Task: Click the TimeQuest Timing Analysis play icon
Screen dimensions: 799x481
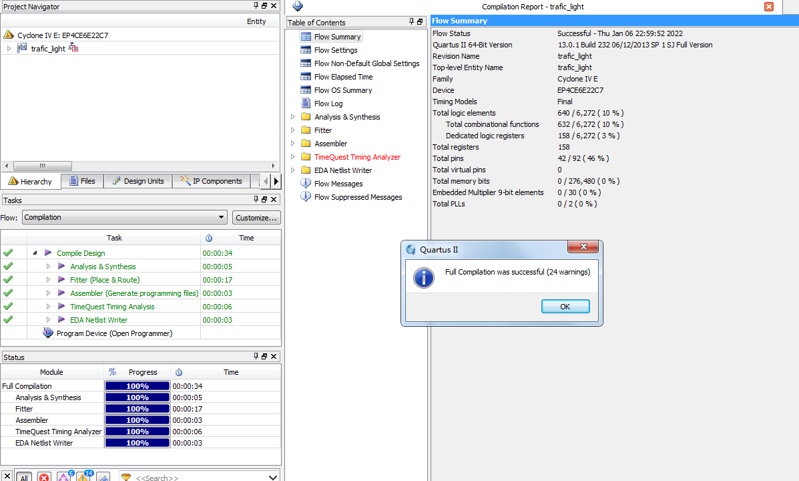Action: click(61, 306)
